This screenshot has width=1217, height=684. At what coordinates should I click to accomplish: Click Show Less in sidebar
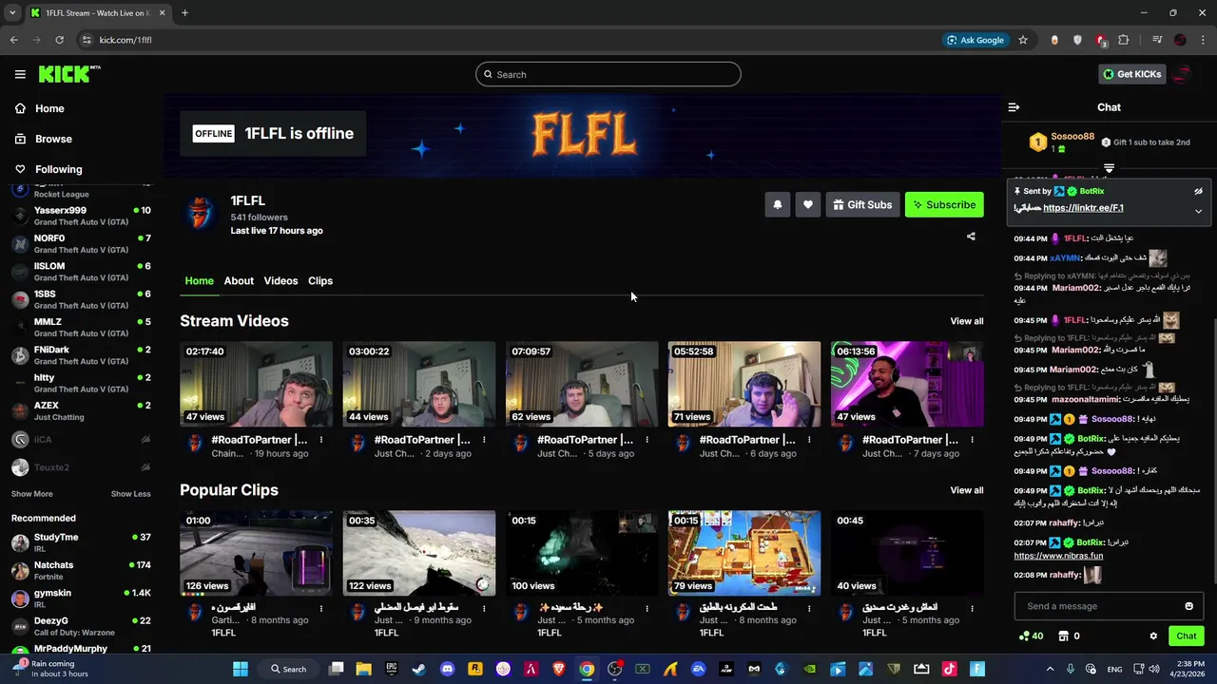pyautogui.click(x=130, y=494)
